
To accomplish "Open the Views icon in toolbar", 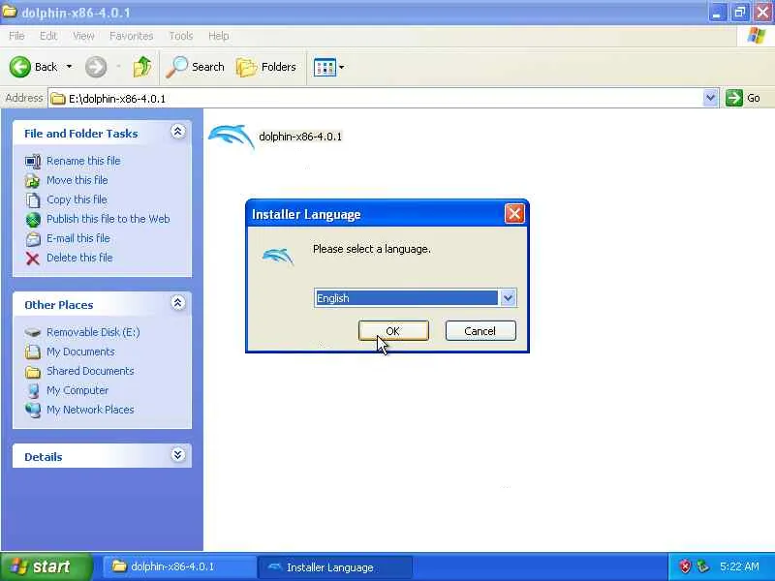I will [325, 67].
